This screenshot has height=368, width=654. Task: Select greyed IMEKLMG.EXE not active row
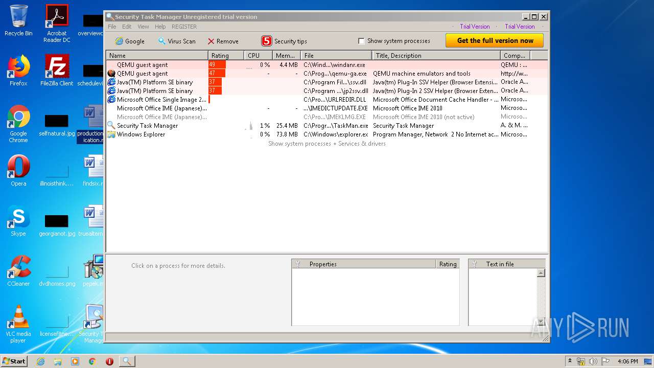pos(327,117)
